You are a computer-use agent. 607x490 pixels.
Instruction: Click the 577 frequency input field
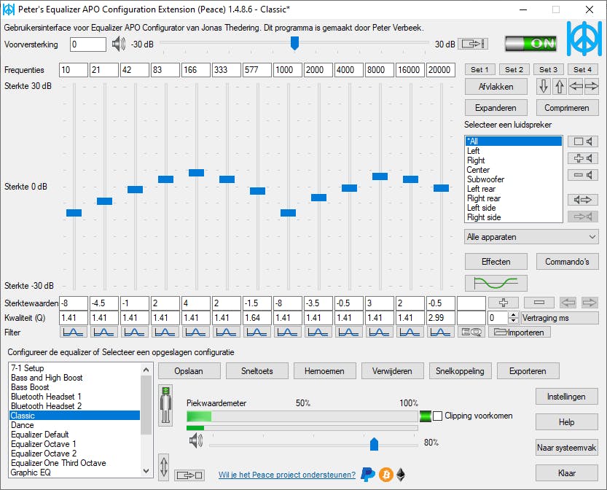tap(257, 70)
